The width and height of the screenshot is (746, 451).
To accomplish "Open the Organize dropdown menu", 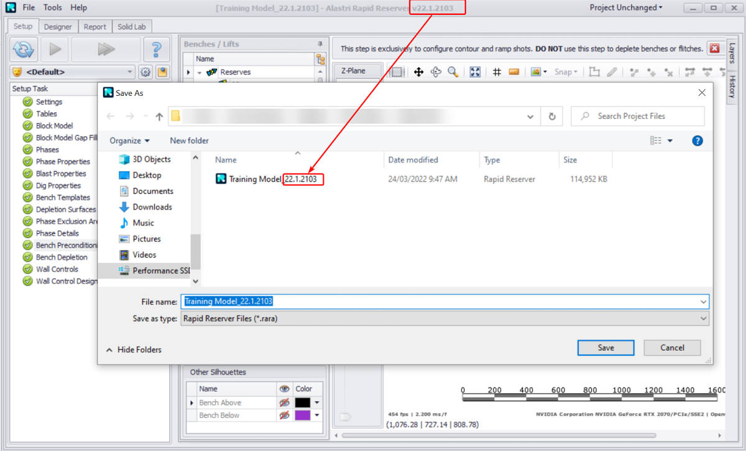I will [129, 141].
